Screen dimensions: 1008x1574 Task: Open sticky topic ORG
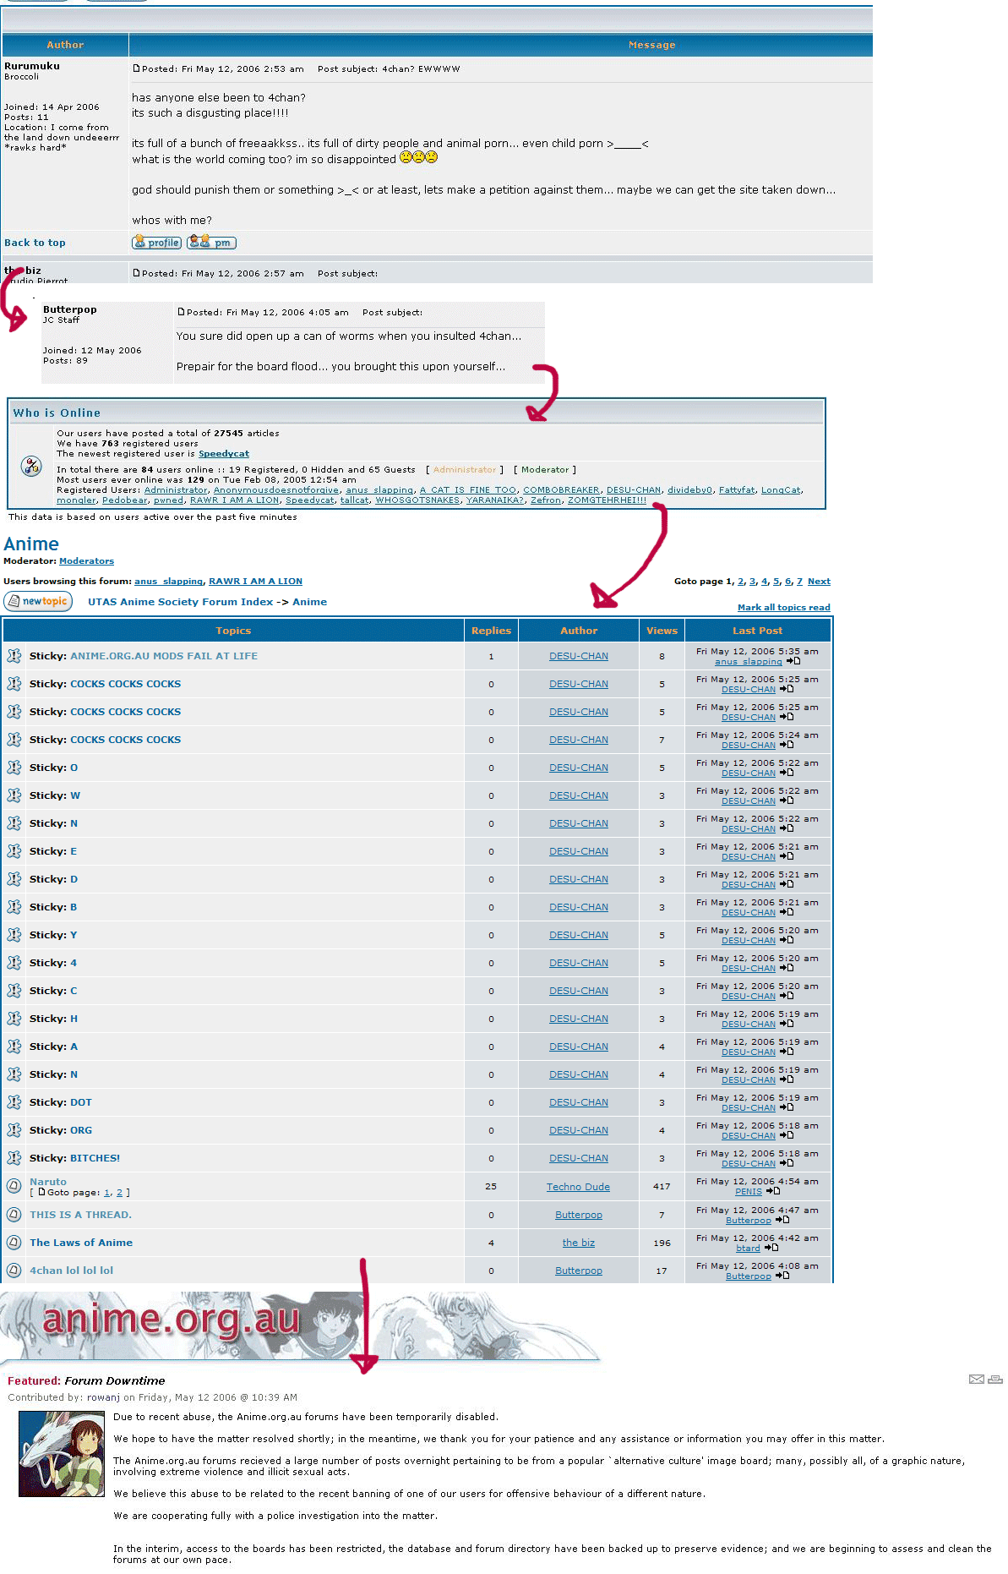(x=81, y=1130)
